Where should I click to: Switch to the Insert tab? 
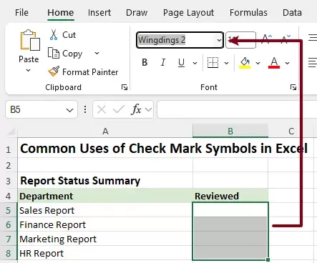point(99,13)
